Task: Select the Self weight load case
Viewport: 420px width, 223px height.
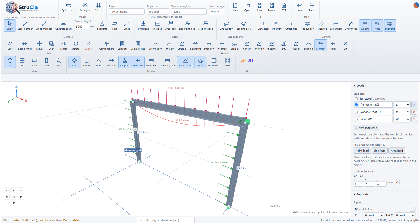Action: click(356, 99)
